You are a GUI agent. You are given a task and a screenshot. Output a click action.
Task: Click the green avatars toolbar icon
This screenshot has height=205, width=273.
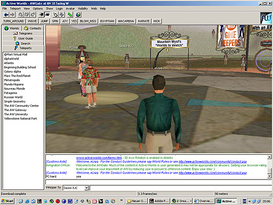tap(70, 14)
